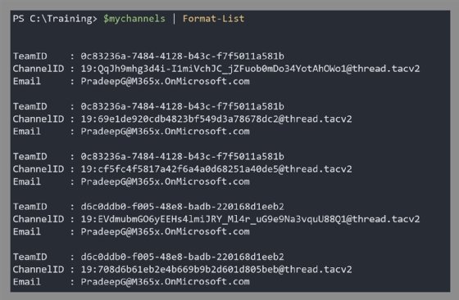Click the ChannelID beginning with 19:69e1de920cdb
The height and width of the screenshot is (300, 459).
[216, 119]
